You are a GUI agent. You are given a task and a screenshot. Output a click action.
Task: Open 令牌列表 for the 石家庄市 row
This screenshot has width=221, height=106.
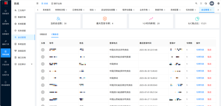click(x=200, y=85)
